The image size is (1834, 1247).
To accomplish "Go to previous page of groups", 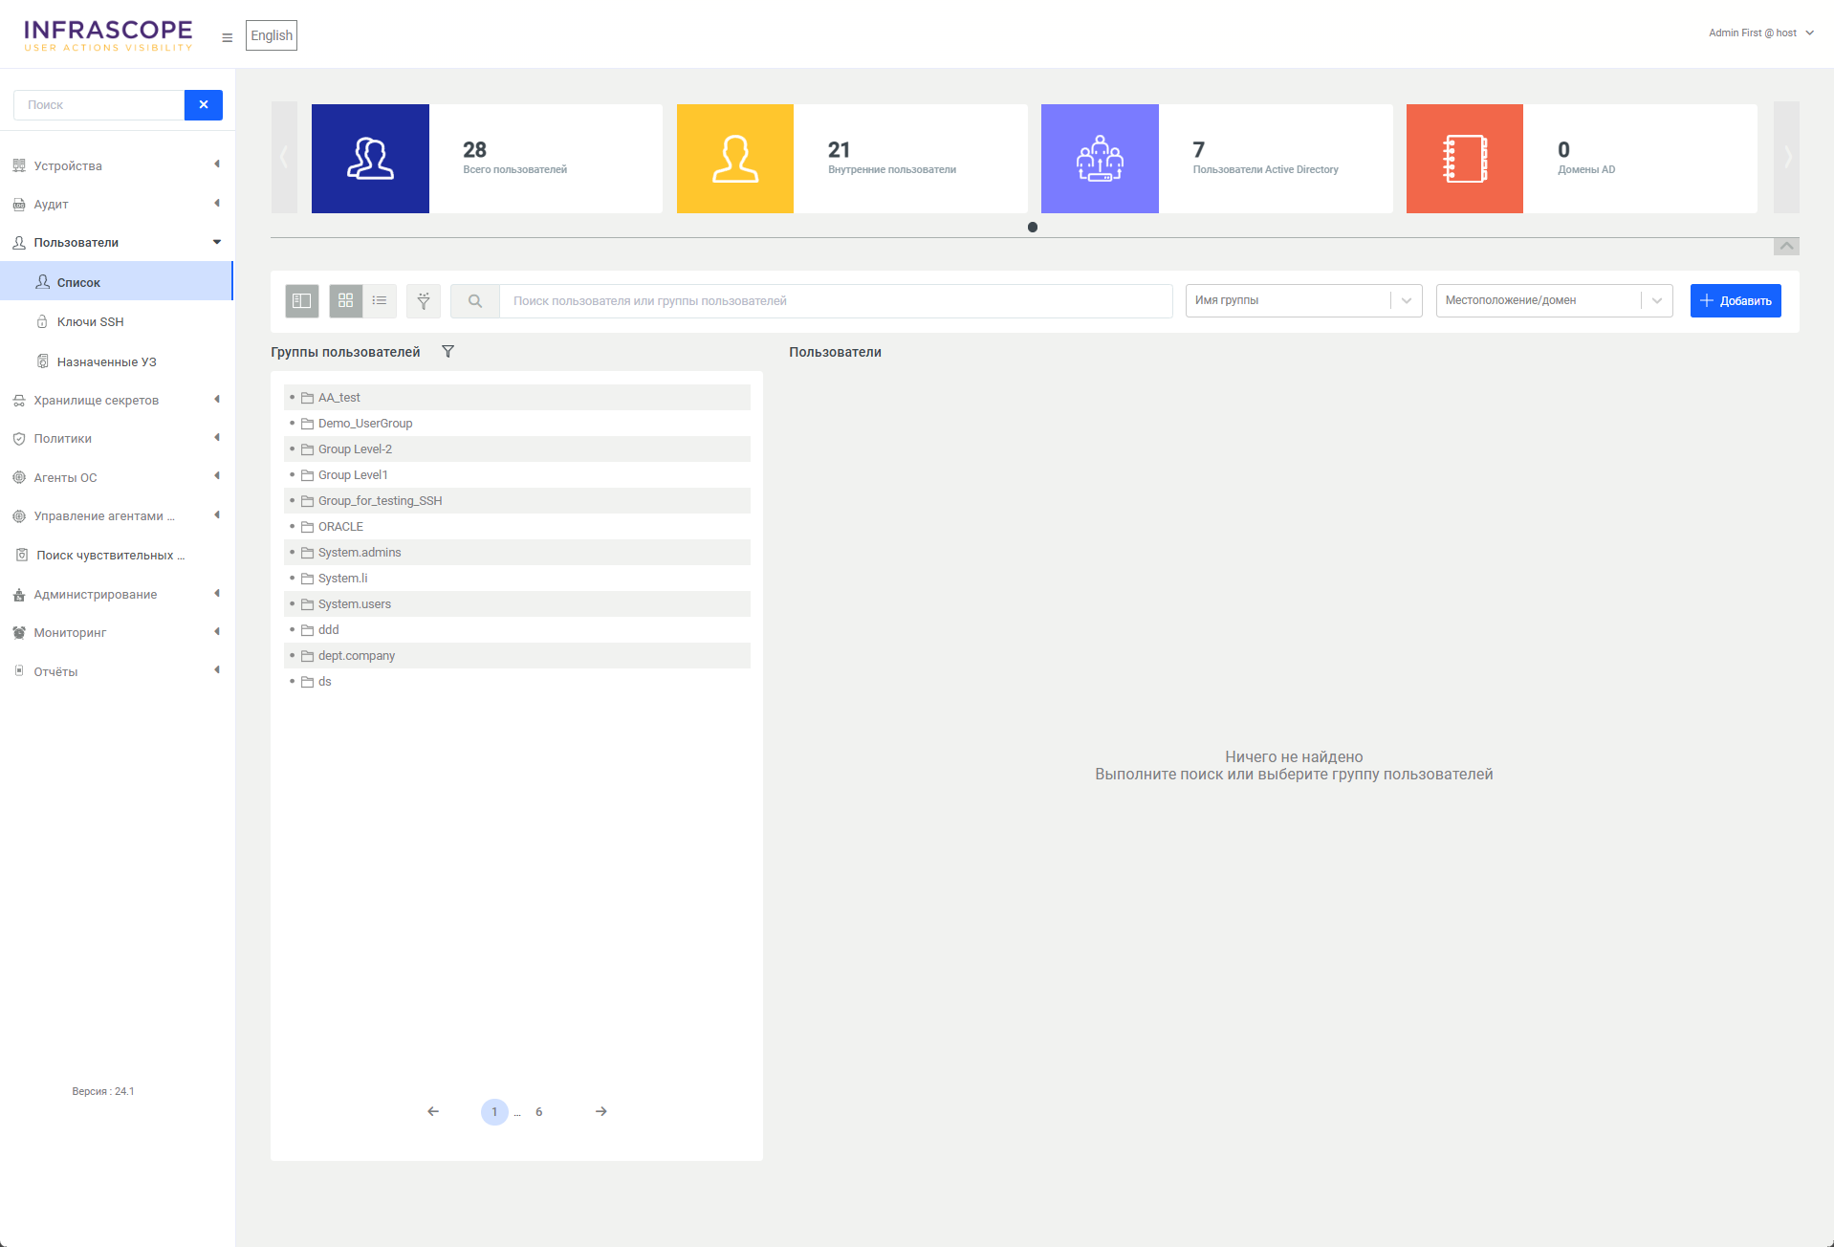I will click(433, 1111).
